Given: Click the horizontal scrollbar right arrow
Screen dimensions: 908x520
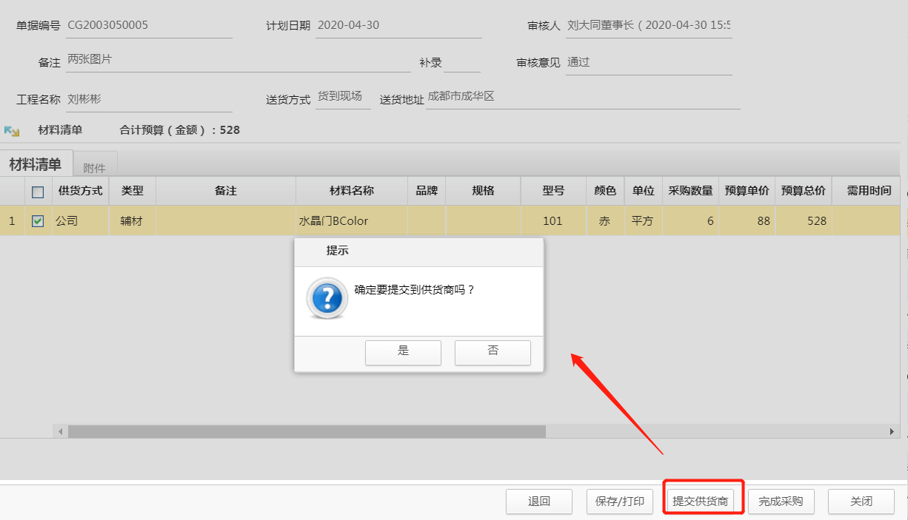Looking at the screenshot, I should [x=892, y=431].
